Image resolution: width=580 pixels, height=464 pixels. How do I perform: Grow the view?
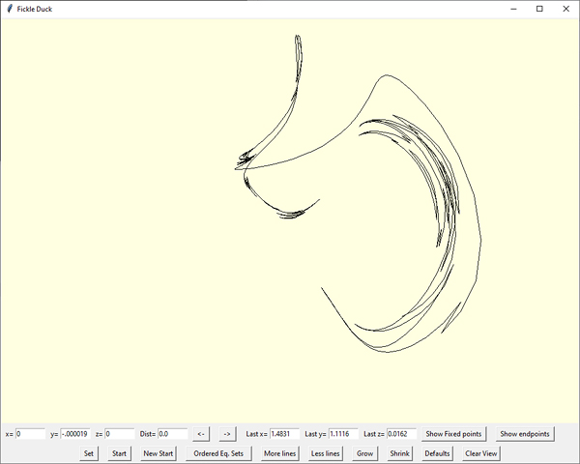(x=364, y=453)
